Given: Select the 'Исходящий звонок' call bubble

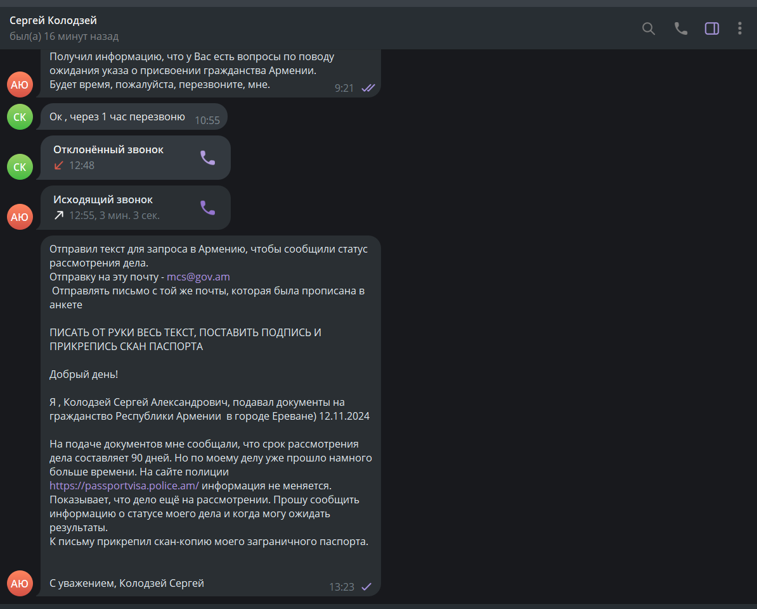Looking at the screenshot, I should [136, 208].
